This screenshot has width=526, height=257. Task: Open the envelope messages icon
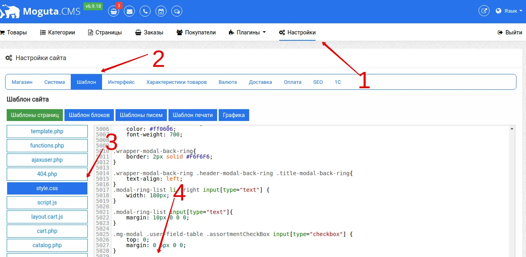(x=129, y=11)
